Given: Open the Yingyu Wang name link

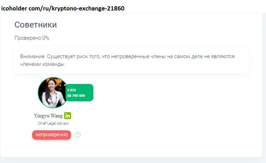Looking at the screenshot, I should pos(48,116).
